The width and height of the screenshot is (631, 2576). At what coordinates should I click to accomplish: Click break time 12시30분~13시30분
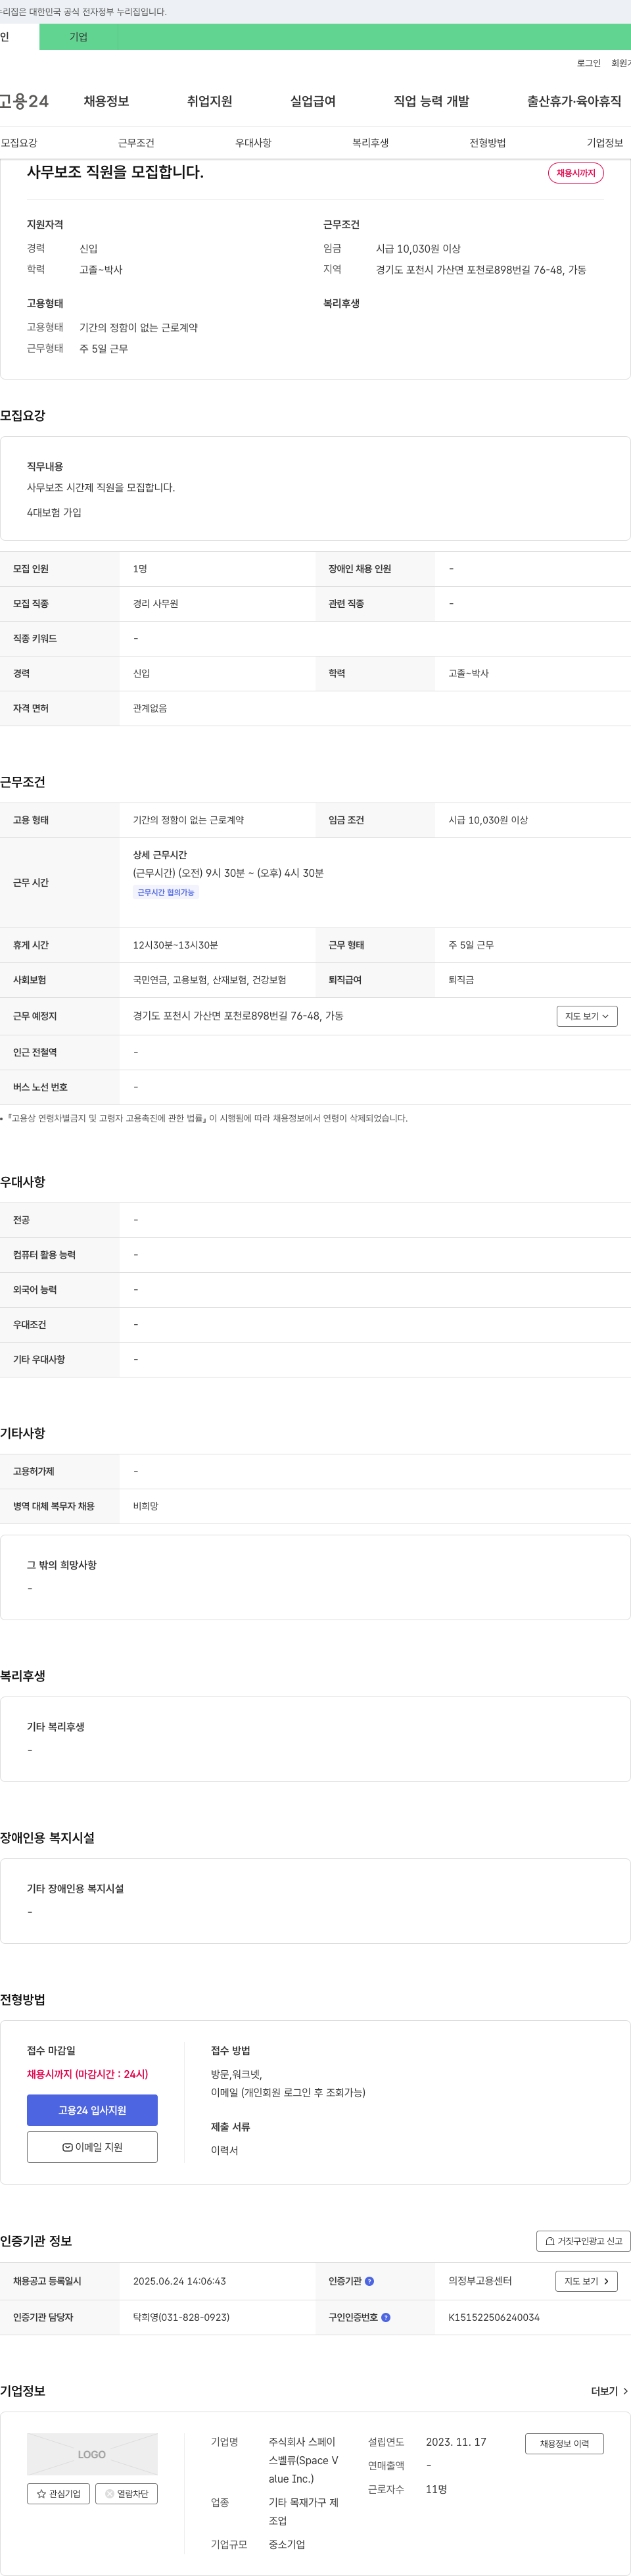point(175,945)
